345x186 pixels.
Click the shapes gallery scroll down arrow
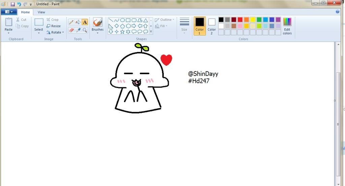[151, 26]
